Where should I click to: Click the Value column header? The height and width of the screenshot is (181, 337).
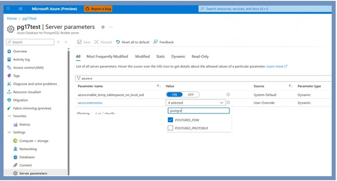click(170, 86)
